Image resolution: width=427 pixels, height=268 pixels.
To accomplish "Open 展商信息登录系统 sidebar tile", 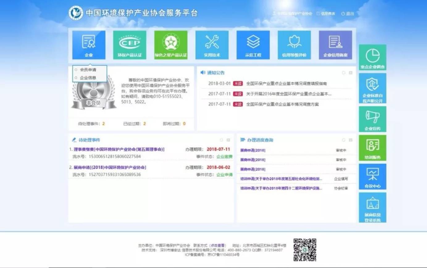I will point(372,207).
